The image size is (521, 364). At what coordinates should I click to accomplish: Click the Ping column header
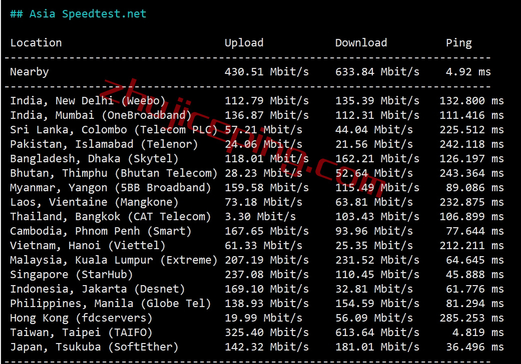coord(458,43)
